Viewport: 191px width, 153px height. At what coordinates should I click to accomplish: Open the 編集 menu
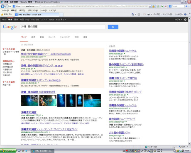[14, 10]
